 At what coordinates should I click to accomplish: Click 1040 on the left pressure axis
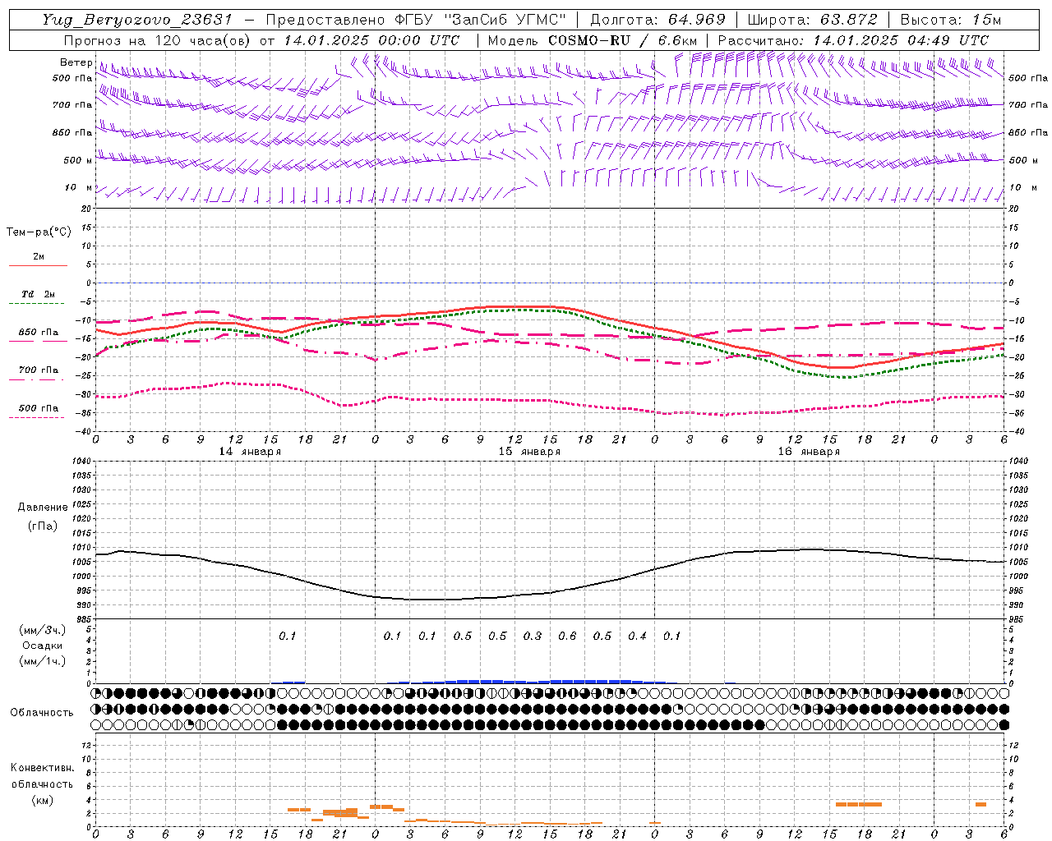coord(81,461)
